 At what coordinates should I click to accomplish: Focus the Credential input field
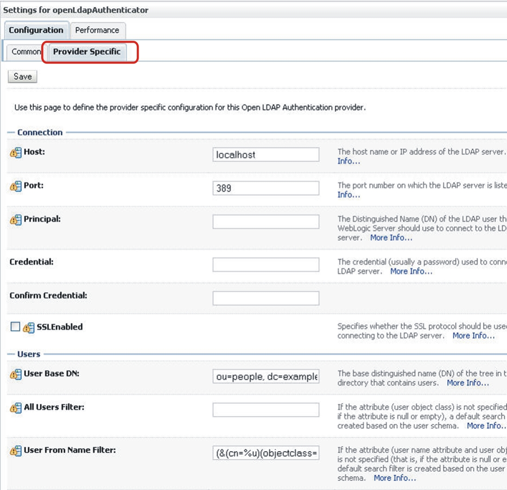[266, 265]
